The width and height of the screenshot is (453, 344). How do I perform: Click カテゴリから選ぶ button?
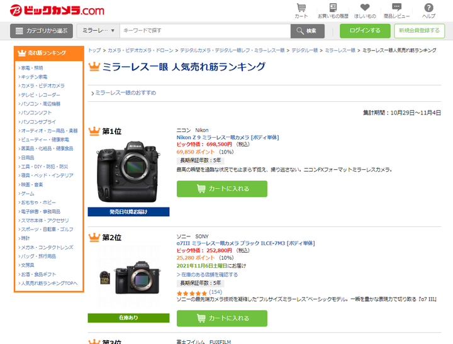(42, 31)
